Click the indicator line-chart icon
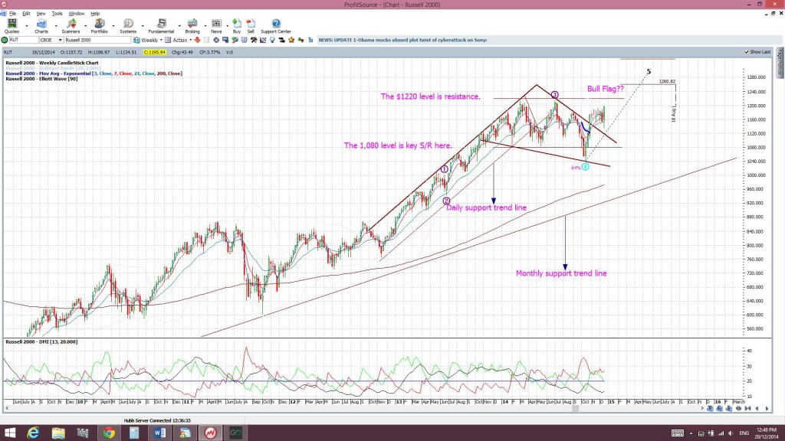Image resolution: width=785 pixels, height=441 pixels. [263, 40]
